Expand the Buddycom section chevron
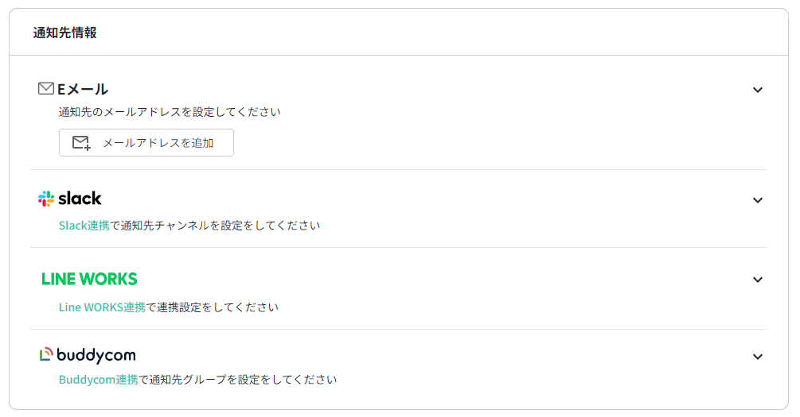 pos(757,357)
